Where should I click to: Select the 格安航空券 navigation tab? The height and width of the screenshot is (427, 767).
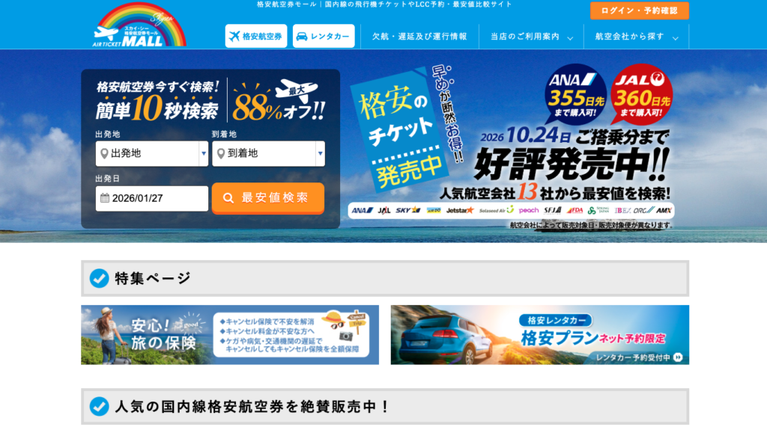255,37
